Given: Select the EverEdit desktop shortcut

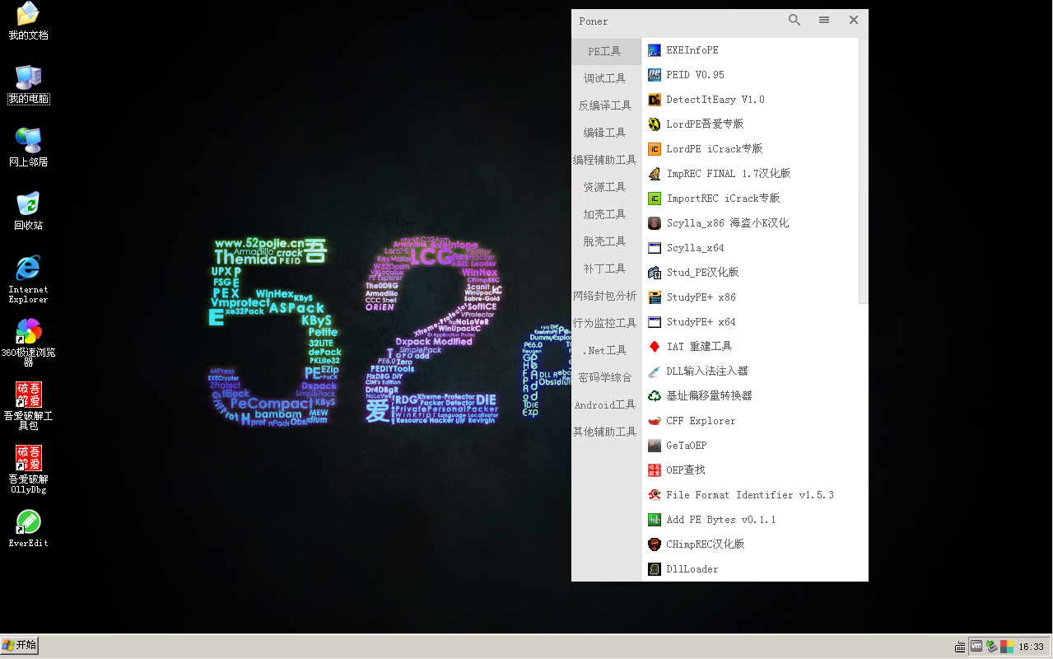Looking at the screenshot, I should coord(28,529).
